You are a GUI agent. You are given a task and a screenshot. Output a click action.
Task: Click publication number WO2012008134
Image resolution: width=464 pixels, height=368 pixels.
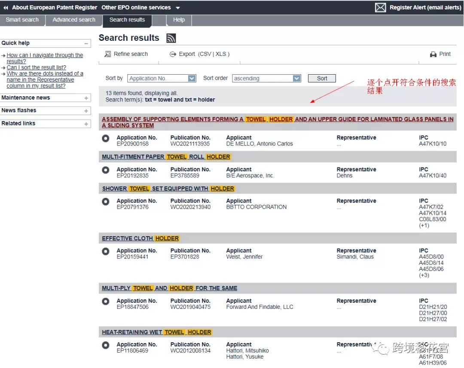(190, 351)
